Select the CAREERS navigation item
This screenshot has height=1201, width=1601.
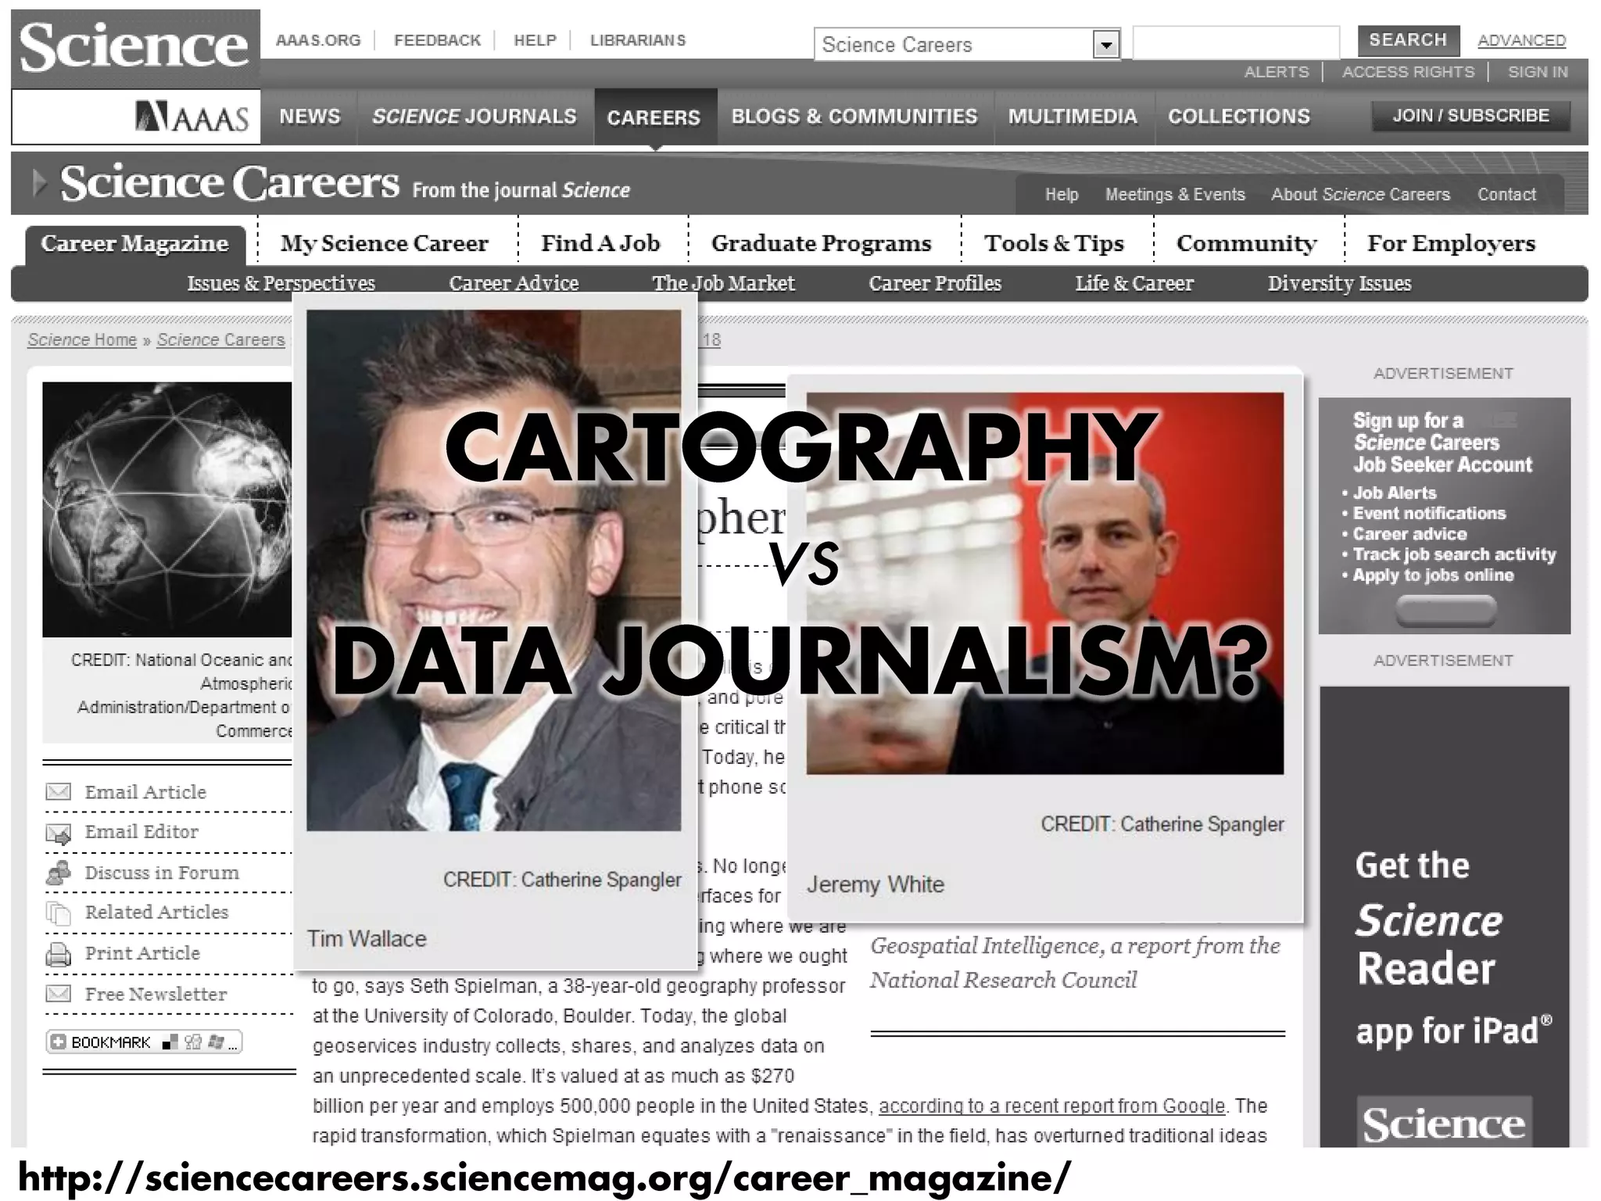(654, 117)
